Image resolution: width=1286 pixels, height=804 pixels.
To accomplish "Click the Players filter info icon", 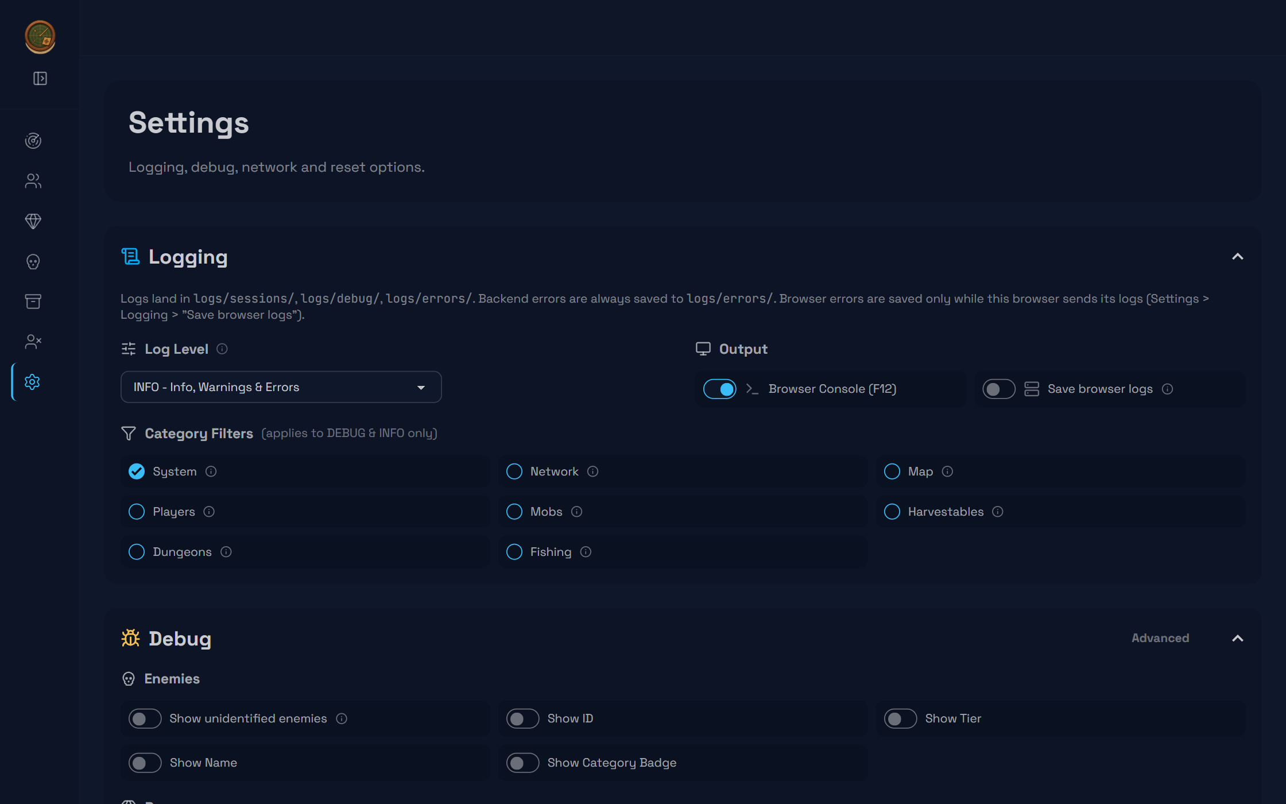I will 209,512.
